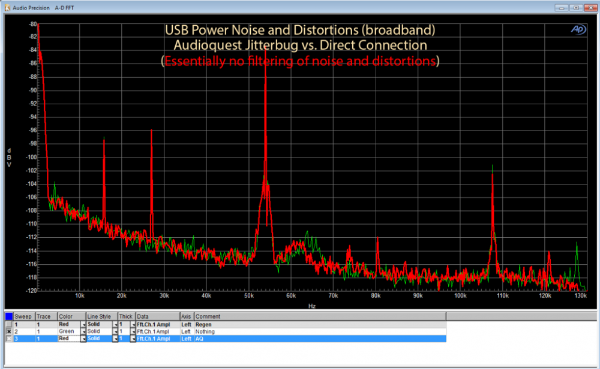The width and height of the screenshot is (600, 369).
Task: Click the Red color field of sweep 3
Action: coord(69,339)
